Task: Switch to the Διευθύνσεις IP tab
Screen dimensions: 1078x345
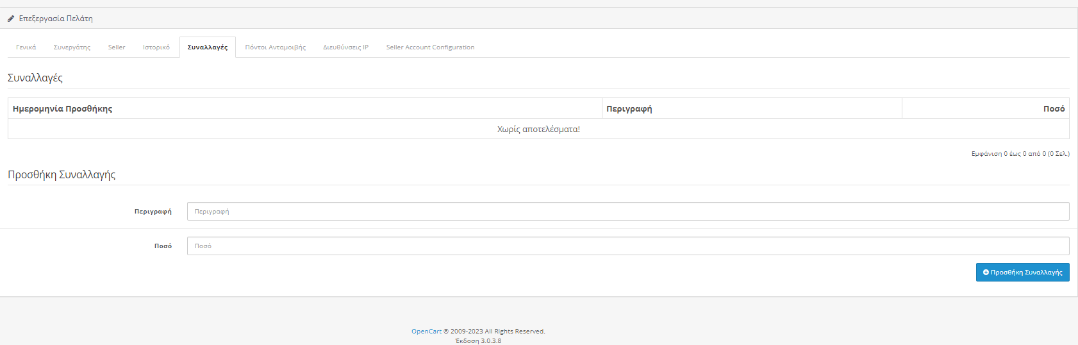Action: (346, 47)
